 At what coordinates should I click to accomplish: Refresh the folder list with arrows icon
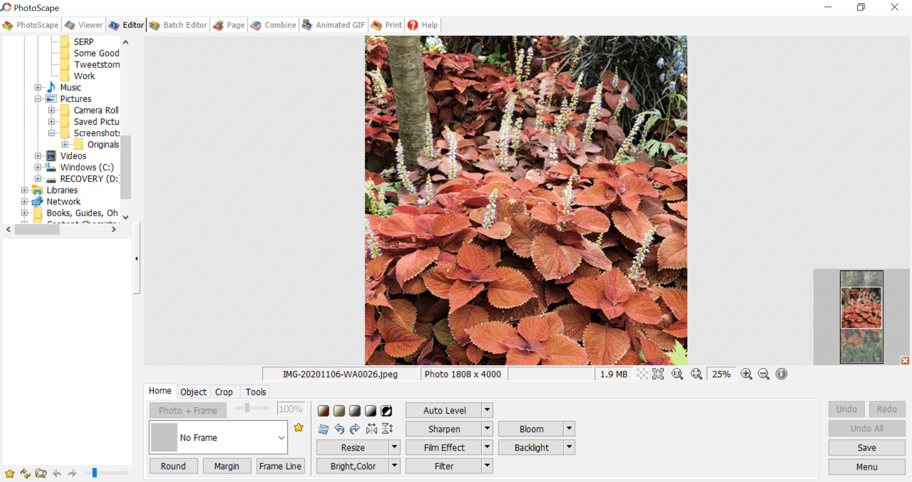point(25,473)
